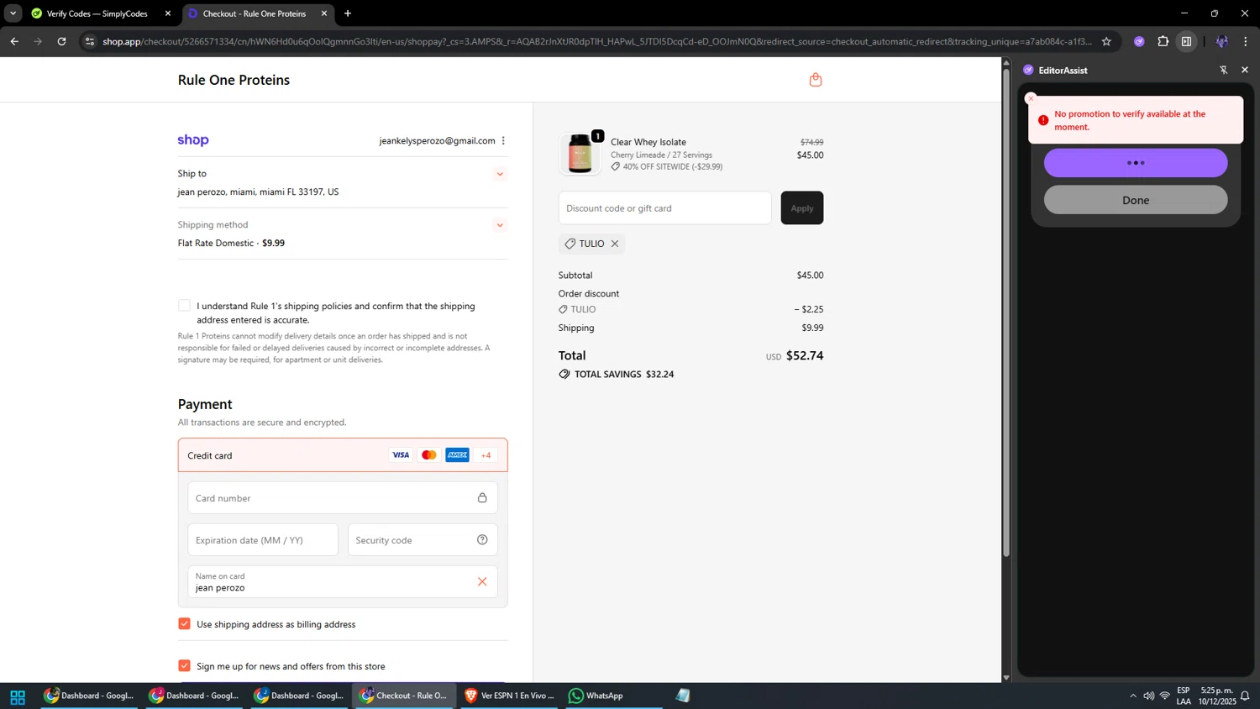1260x709 pixels.
Task: Click the card number field
Action: coord(343,498)
